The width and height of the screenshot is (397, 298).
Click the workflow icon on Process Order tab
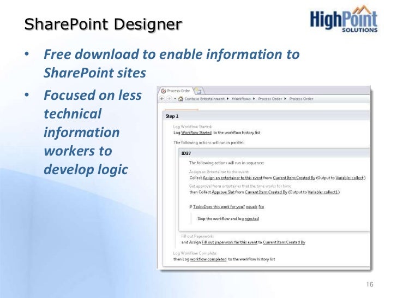click(164, 91)
